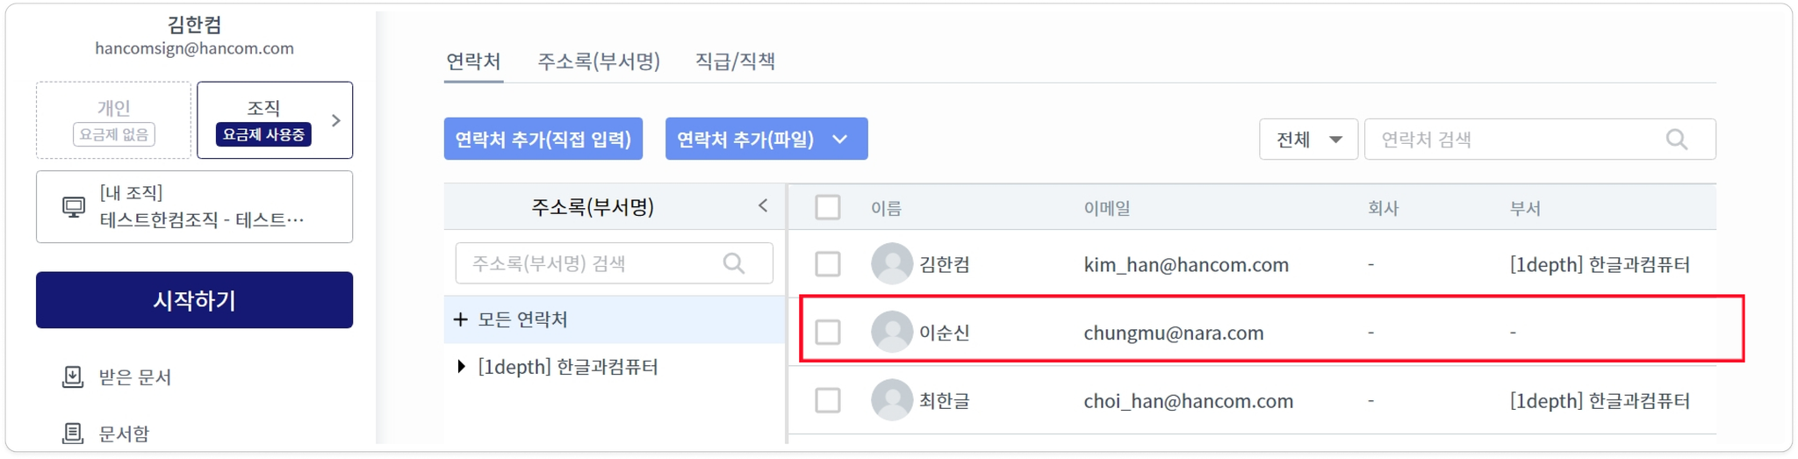Click the address book search magnifier icon
This screenshot has width=1798, height=459.
click(x=734, y=263)
